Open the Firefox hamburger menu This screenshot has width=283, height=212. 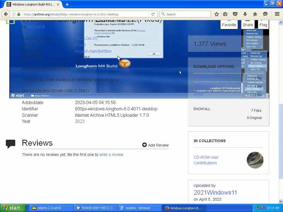[277, 14]
